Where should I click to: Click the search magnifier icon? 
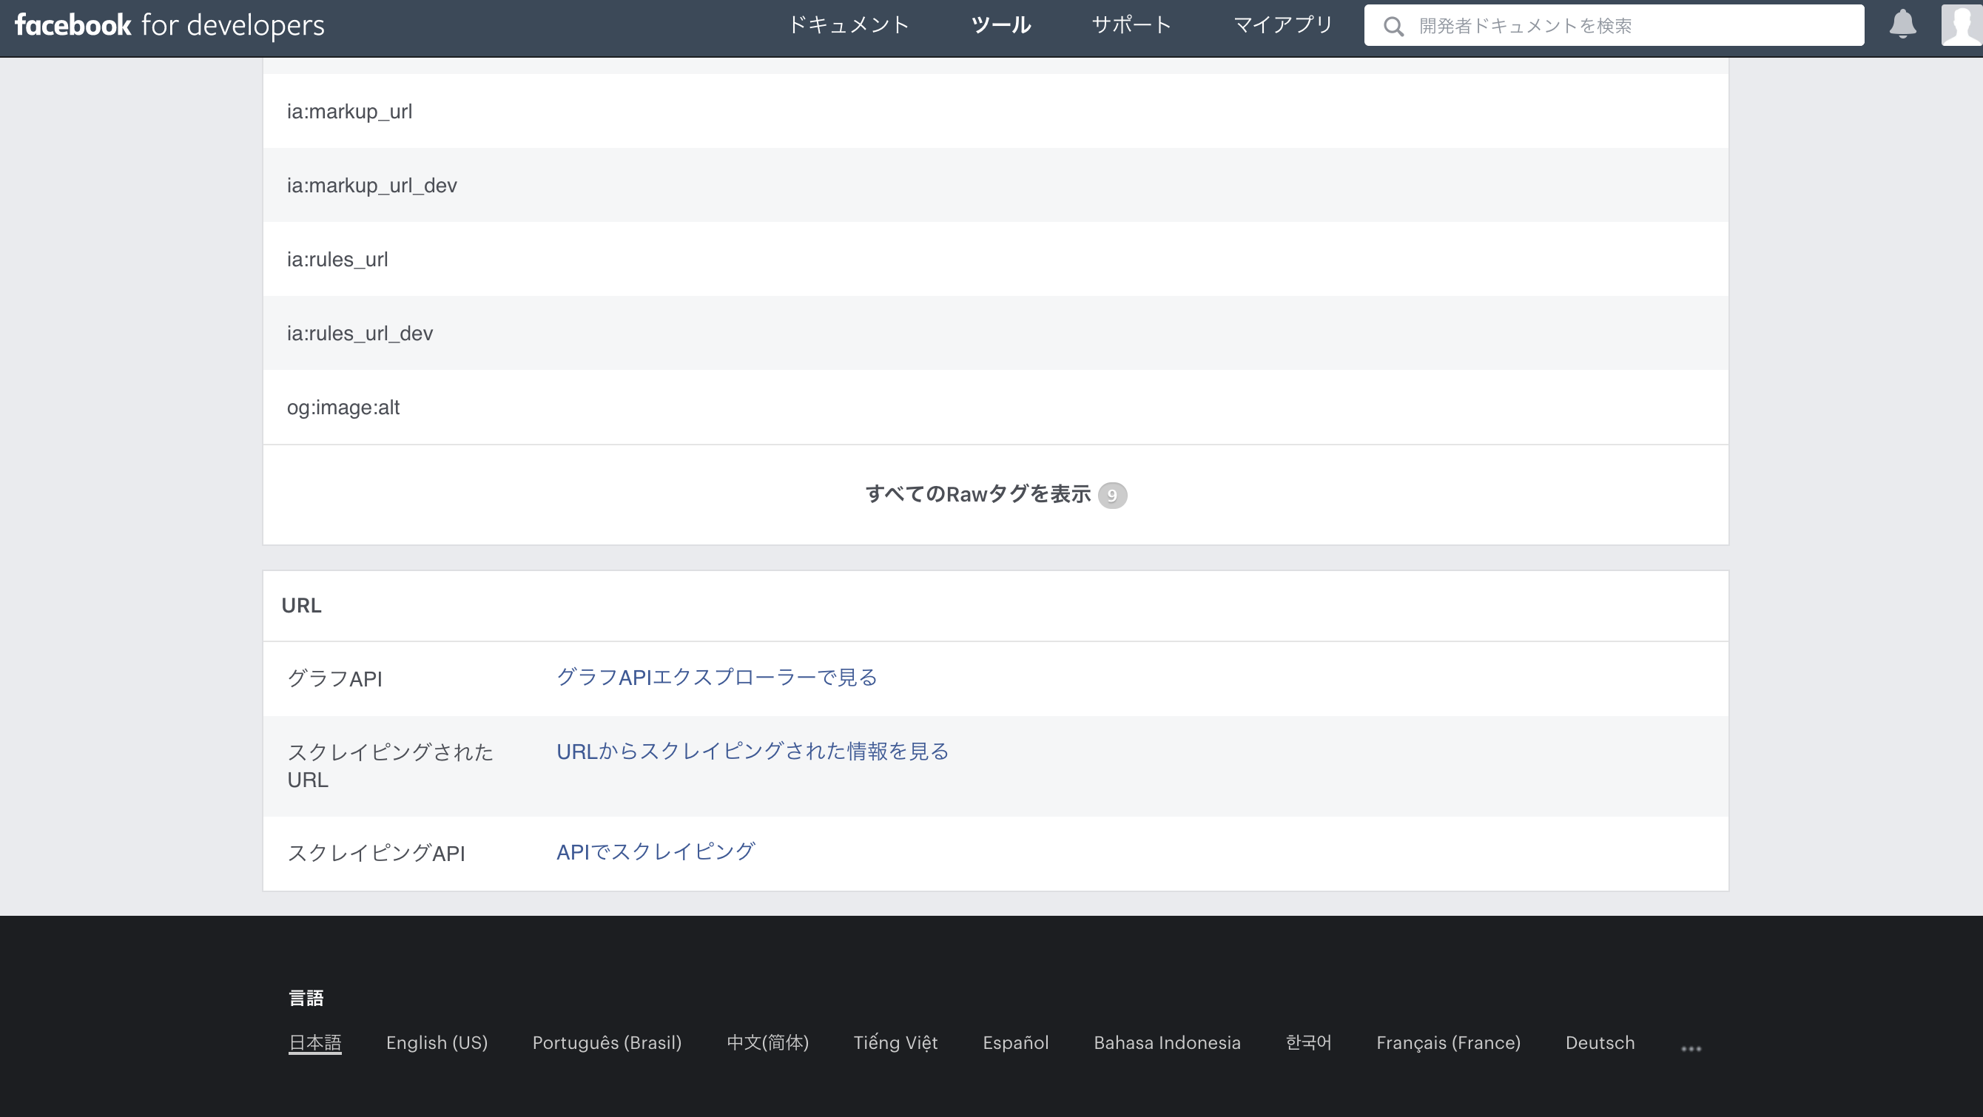coord(1393,26)
